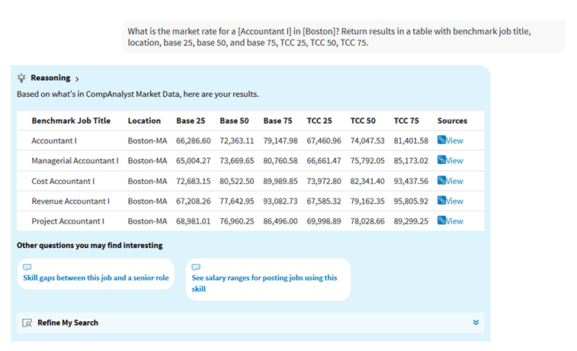Open the View source link for Accountant I

450,140
